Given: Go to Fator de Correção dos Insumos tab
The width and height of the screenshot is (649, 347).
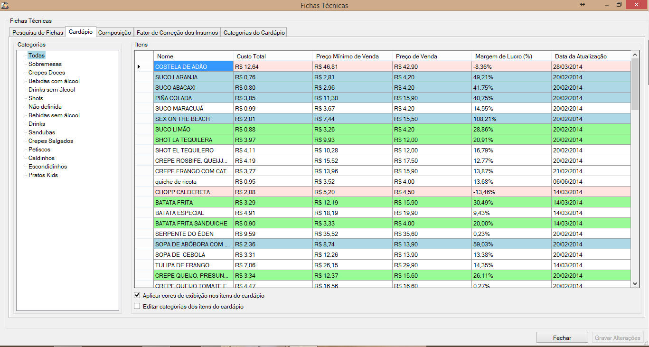Looking at the screenshot, I should (x=177, y=33).
